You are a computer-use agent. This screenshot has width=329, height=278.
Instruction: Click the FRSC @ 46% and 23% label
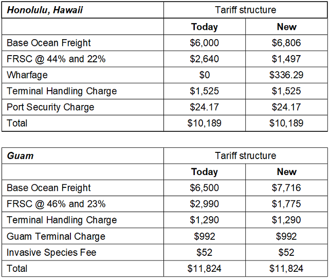point(56,204)
